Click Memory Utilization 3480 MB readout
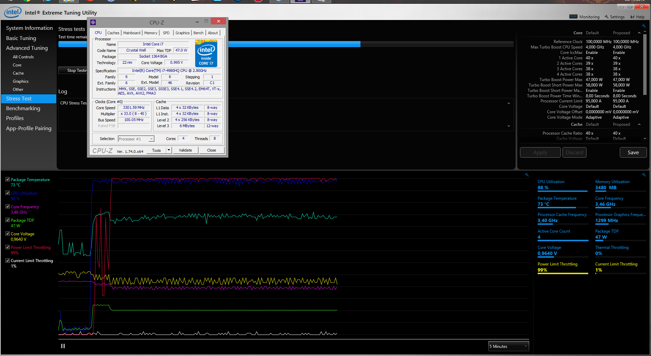 pos(606,188)
